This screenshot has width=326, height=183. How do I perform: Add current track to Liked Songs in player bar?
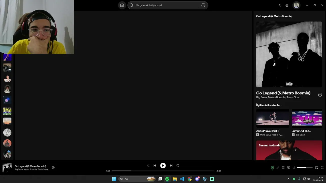pyautogui.click(x=53, y=167)
